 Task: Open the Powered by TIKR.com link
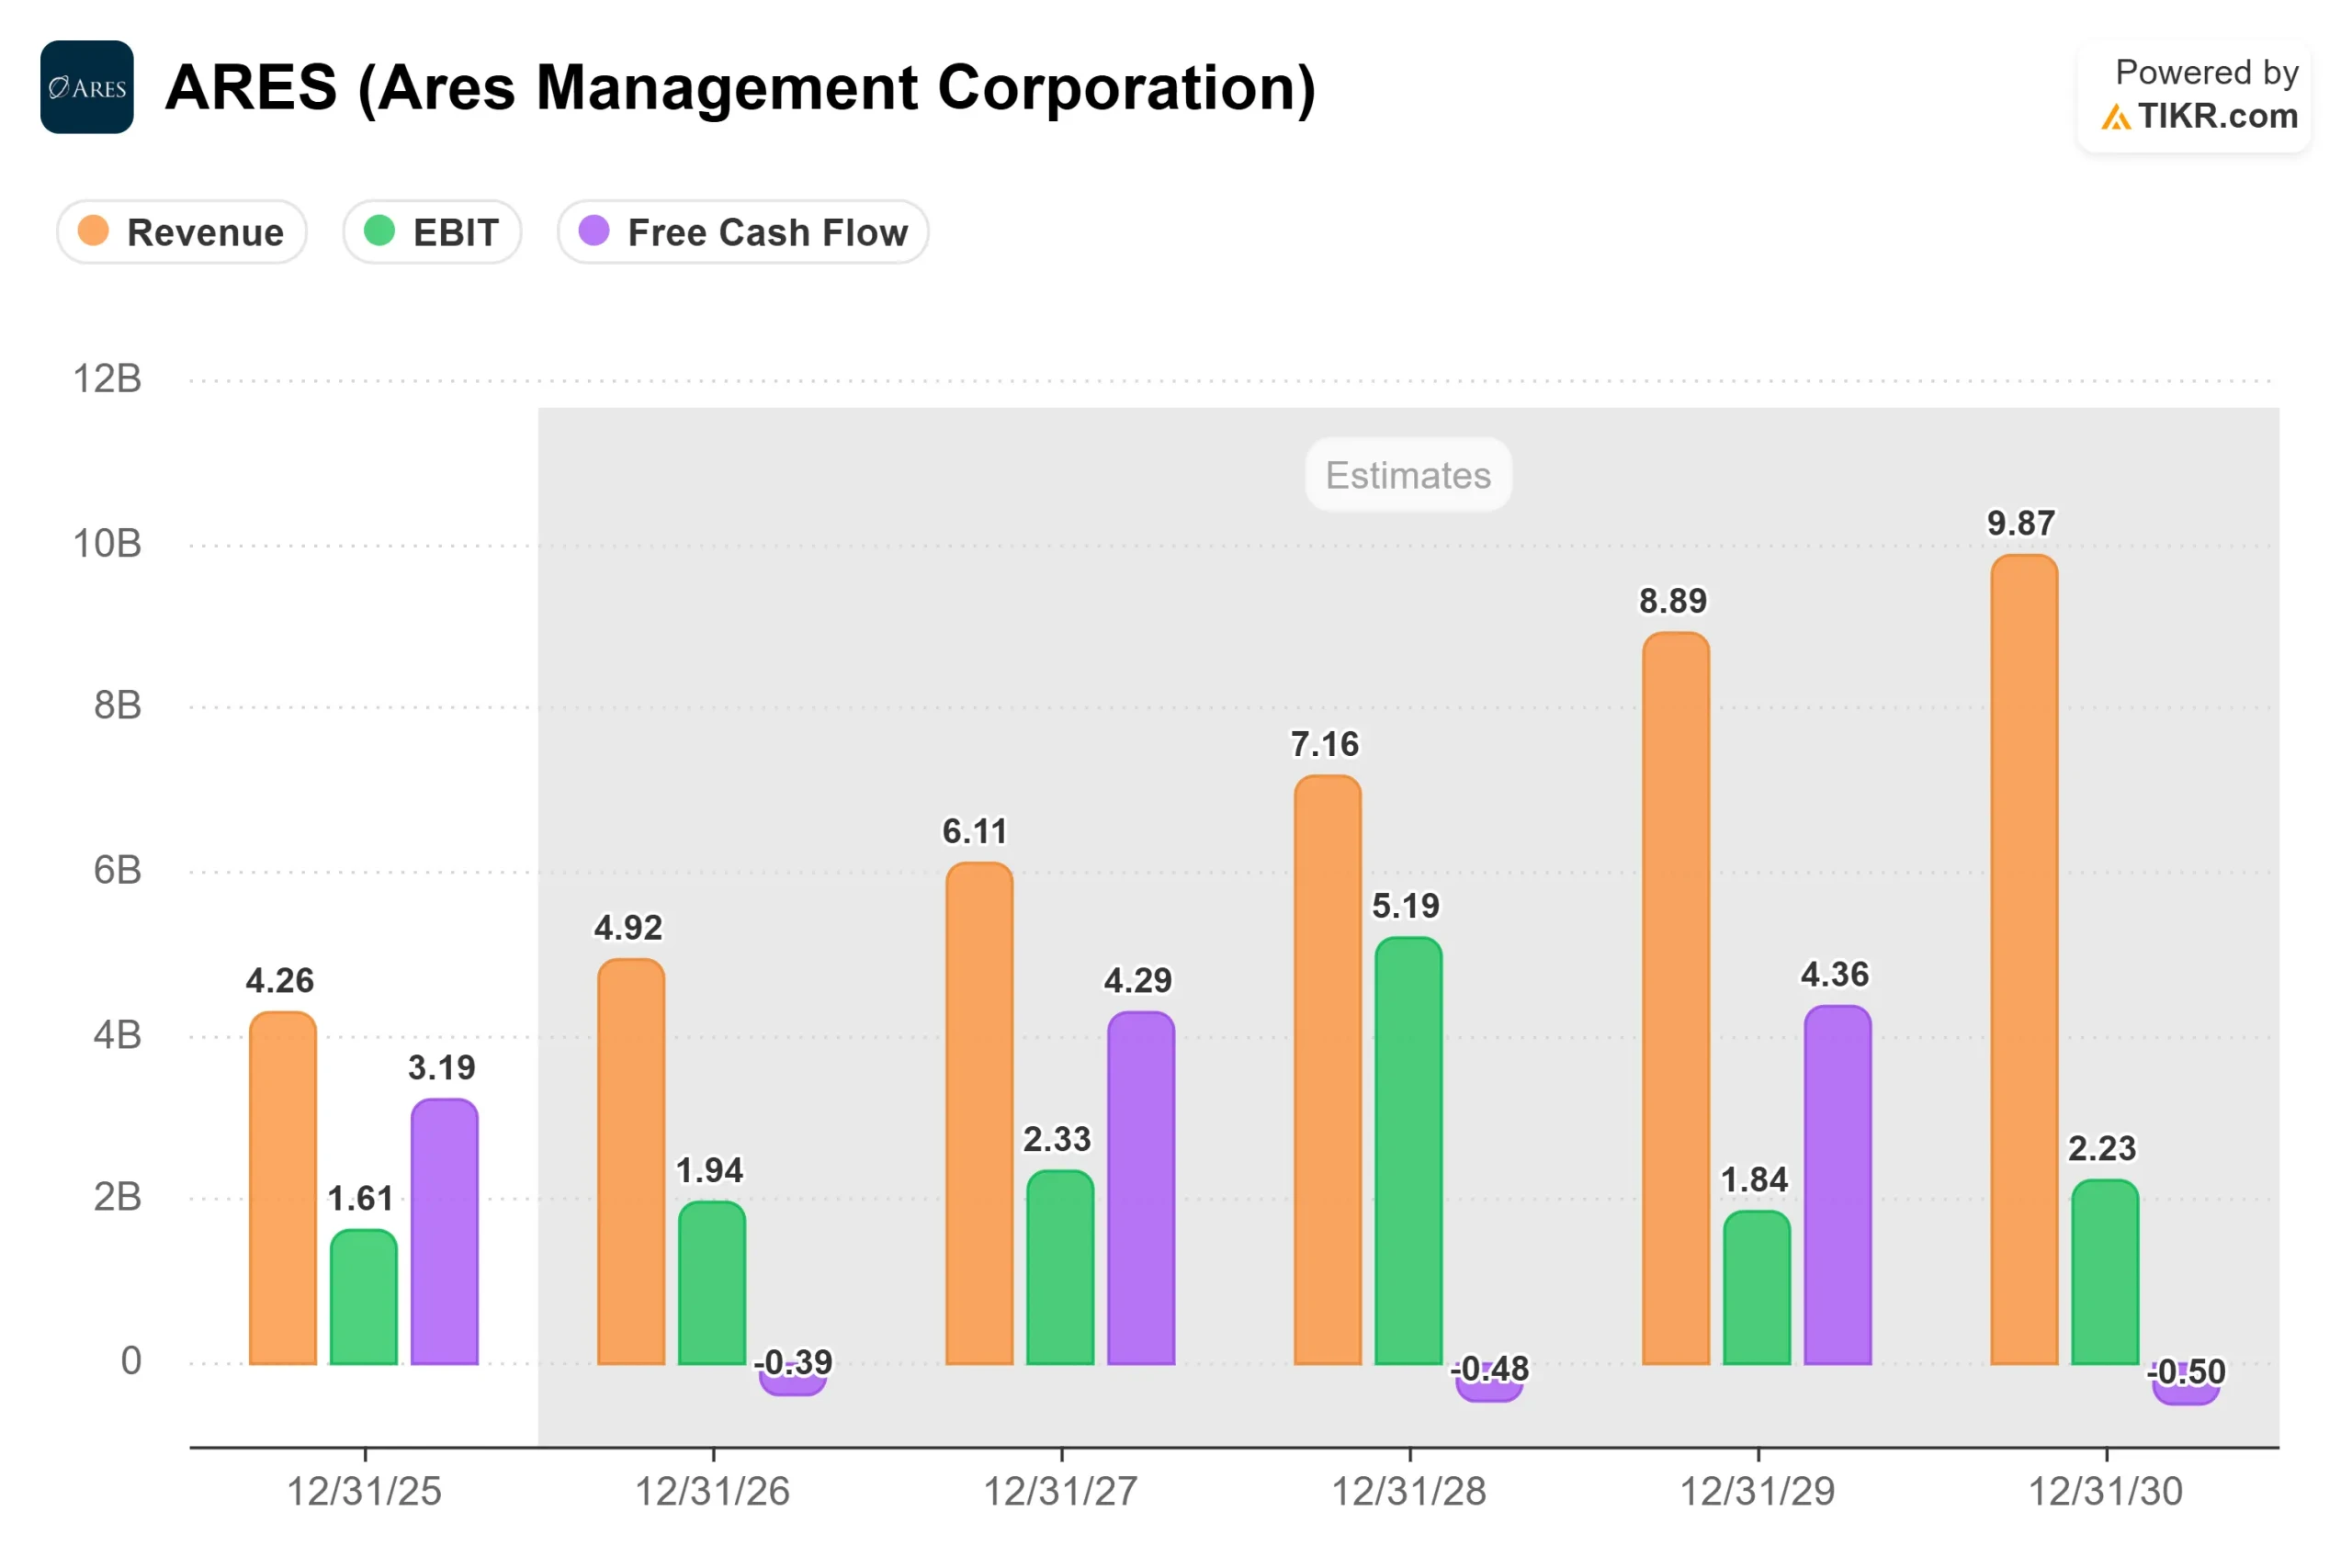(x=2195, y=96)
